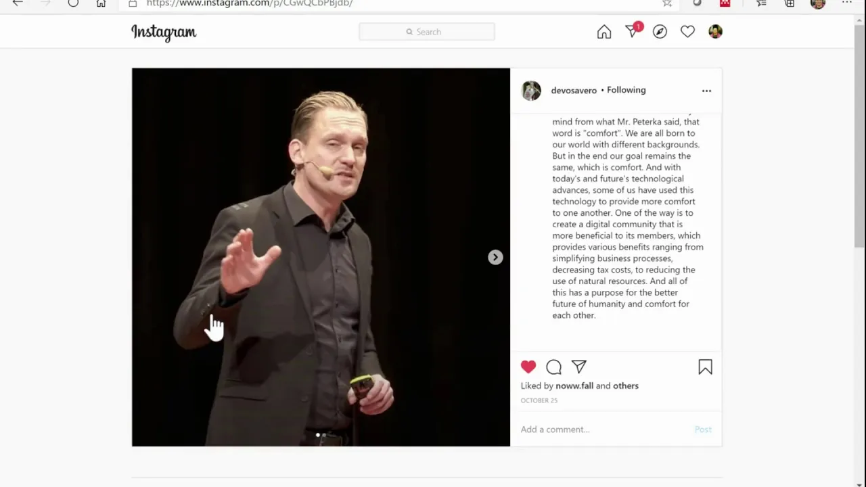Show the others who liked
Image resolution: width=866 pixels, height=487 pixels.
[626, 386]
